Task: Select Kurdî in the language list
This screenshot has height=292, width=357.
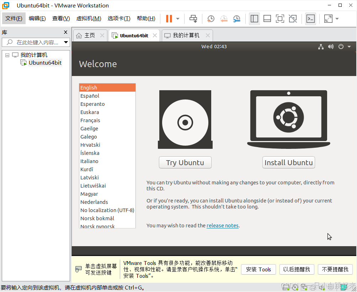Action: [x=107, y=169]
